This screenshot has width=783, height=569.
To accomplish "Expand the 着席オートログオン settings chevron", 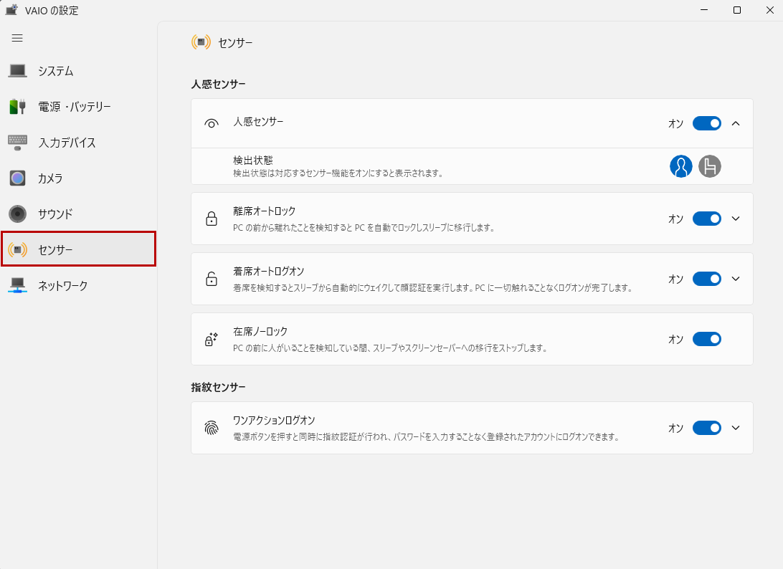I will 735,279.
